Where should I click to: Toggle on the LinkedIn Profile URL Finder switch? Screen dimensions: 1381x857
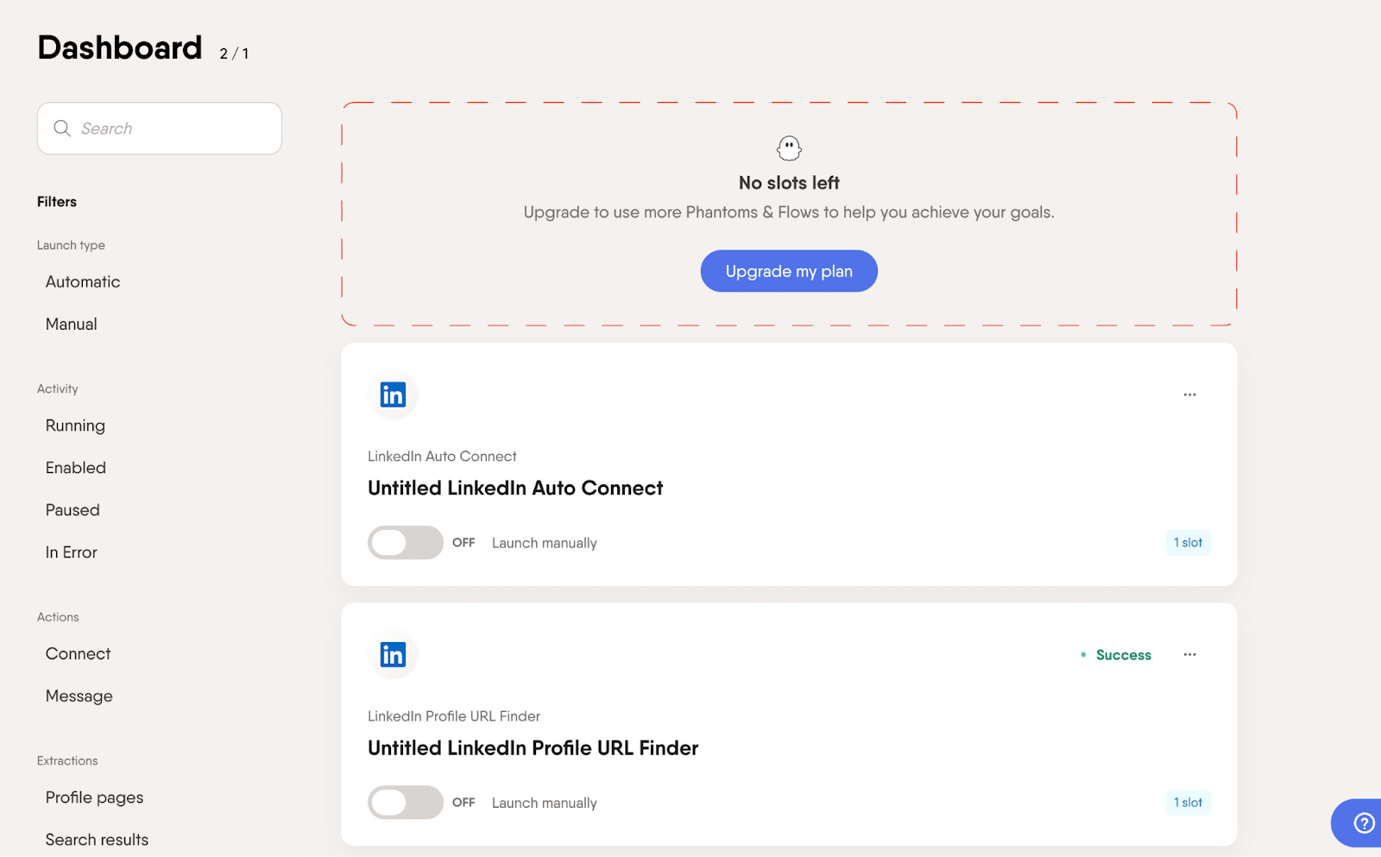405,803
